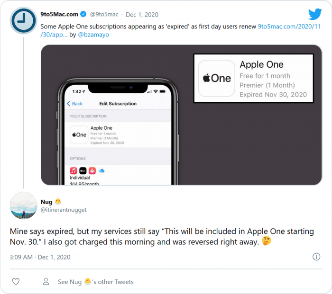Click the Twitter bird logo

[315, 14]
